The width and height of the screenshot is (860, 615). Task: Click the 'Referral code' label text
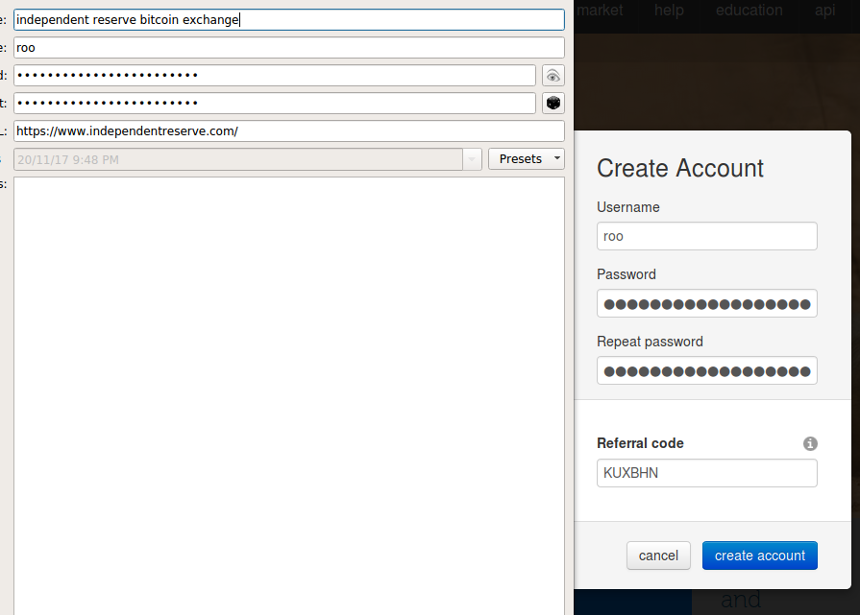(640, 443)
